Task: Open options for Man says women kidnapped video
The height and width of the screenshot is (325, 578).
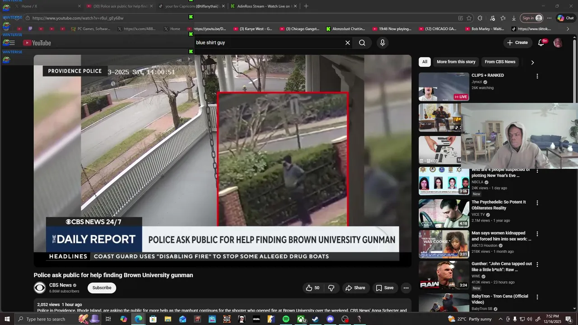Action: tap(537, 234)
